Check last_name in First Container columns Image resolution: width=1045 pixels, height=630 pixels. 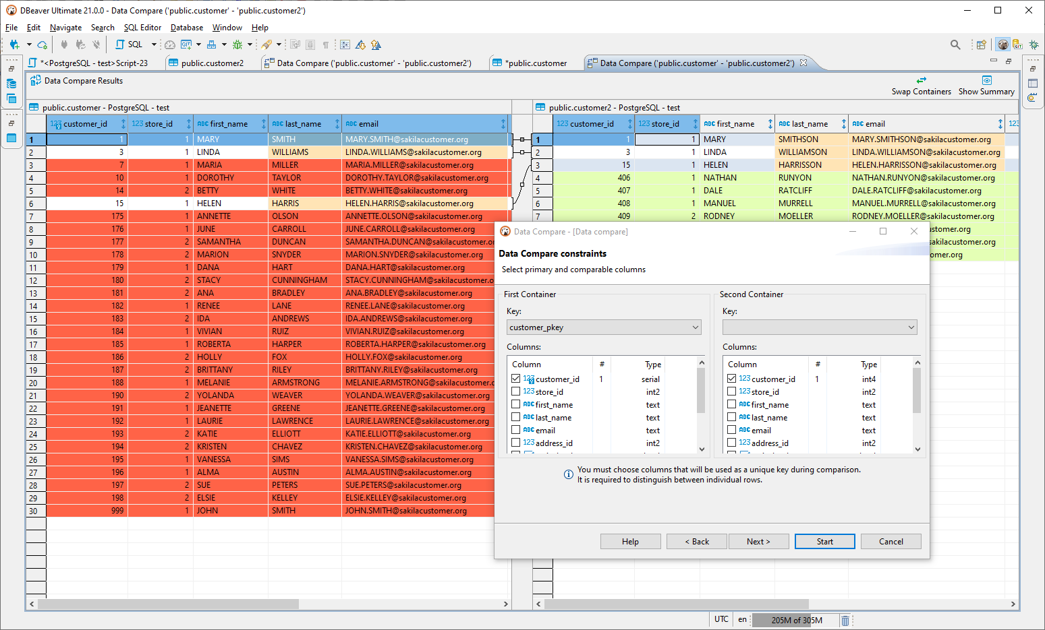[x=516, y=417]
